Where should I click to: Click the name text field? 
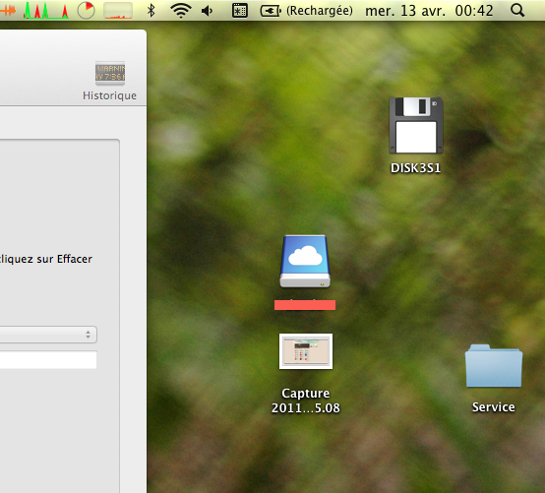click(x=48, y=359)
